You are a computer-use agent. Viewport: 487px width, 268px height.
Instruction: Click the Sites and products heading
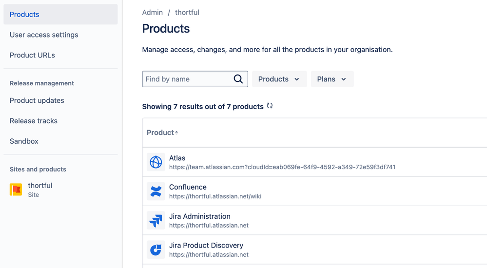coord(38,169)
